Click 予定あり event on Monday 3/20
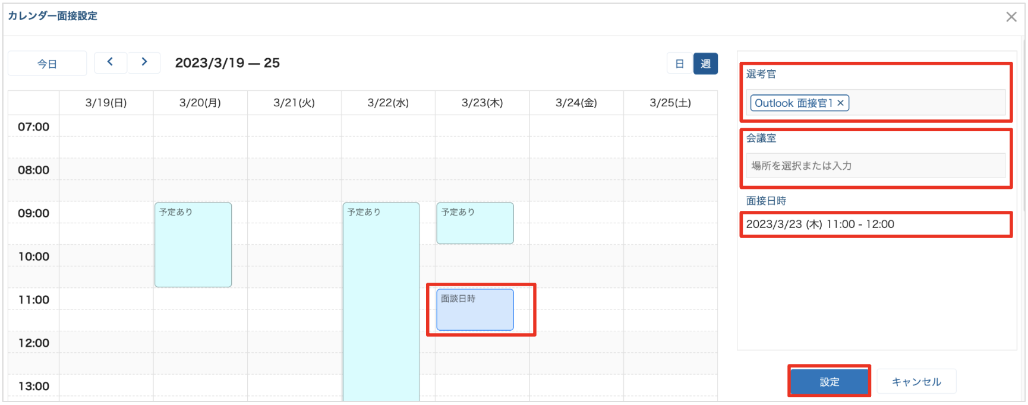1028x405 pixels. 193,245
